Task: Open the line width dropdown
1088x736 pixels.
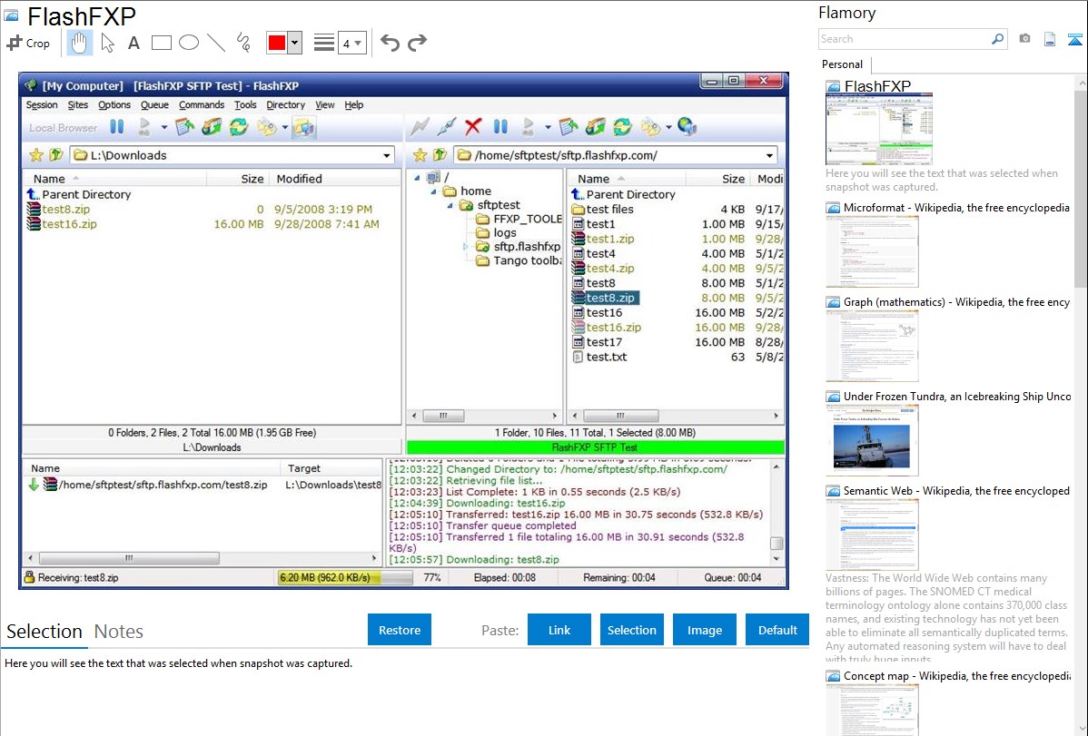Action: [351, 43]
